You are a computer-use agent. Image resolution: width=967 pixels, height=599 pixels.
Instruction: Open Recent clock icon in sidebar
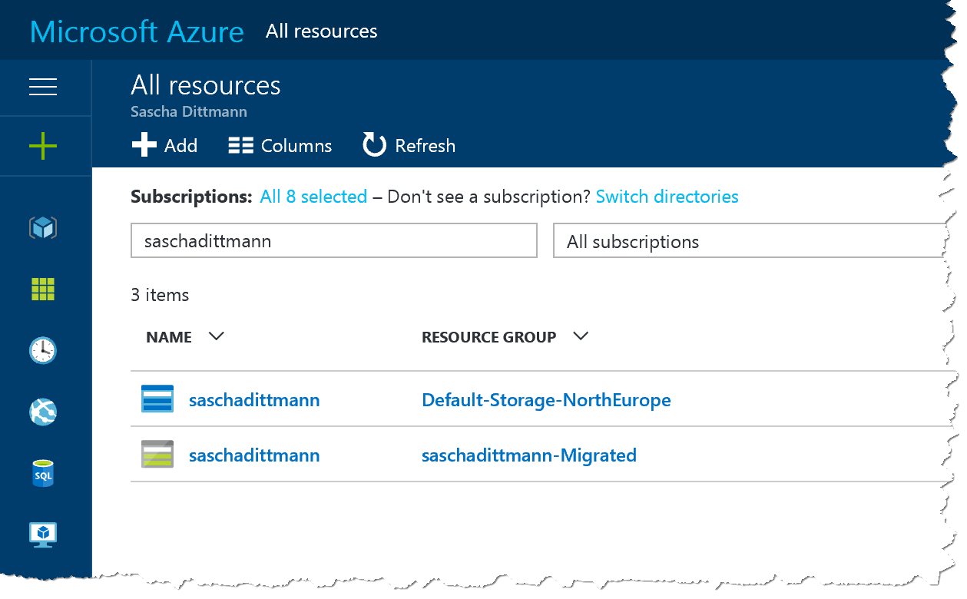43,350
